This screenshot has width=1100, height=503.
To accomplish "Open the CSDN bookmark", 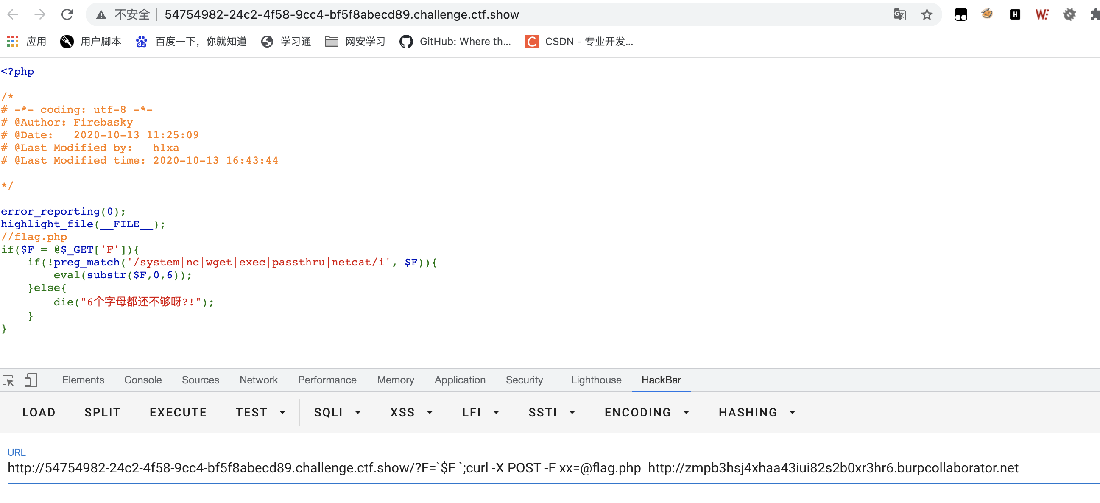I will click(579, 42).
